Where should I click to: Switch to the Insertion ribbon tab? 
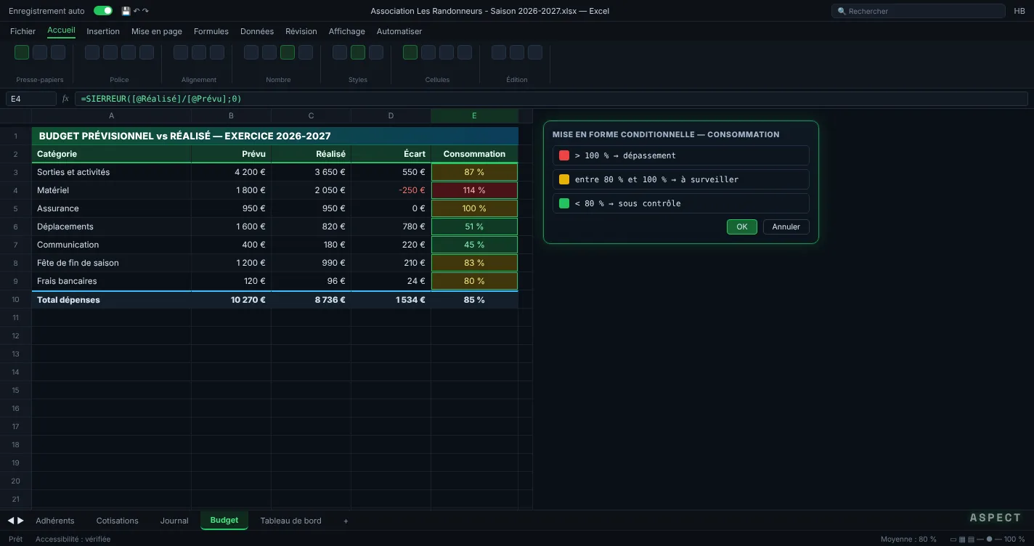pyautogui.click(x=103, y=31)
